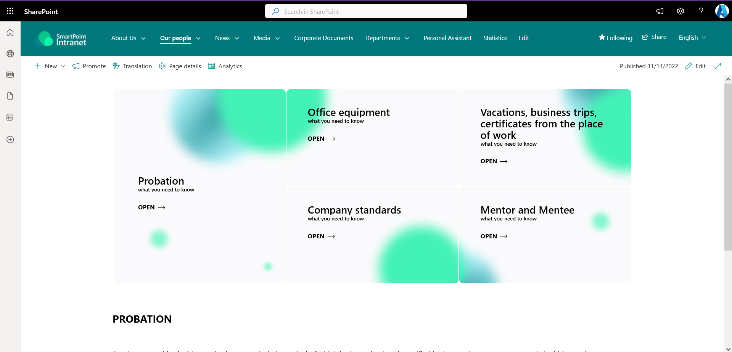Viewport: 732px width, 352px height.
Task: Expand the Departments menu chevron
Action: click(407, 38)
